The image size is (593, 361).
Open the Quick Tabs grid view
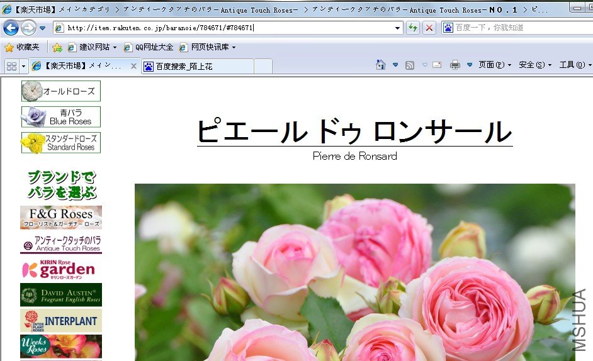11,66
